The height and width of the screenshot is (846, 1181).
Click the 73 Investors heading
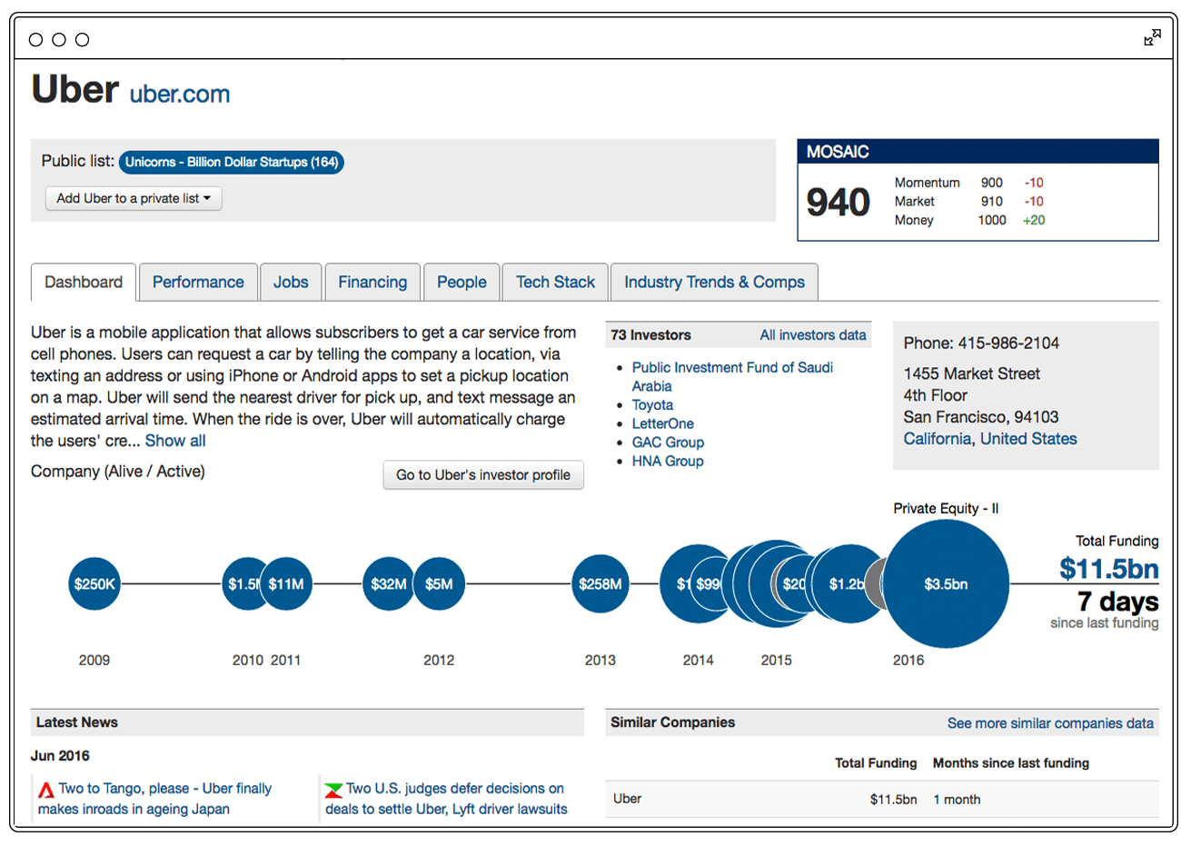(x=650, y=335)
